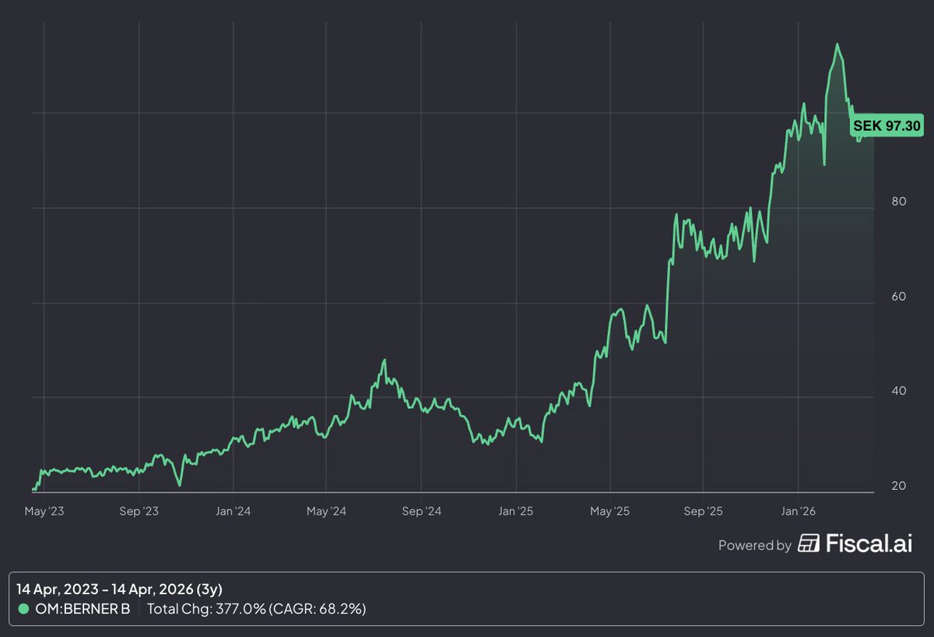The width and height of the screenshot is (934, 637).
Task: Click the Sep '25 axis label
Action: [704, 512]
